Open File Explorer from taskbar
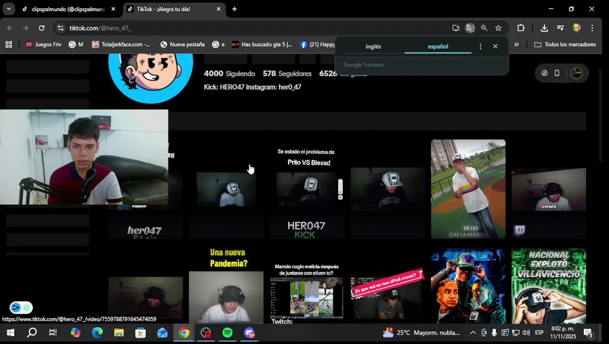The width and height of the screenshot is (609, 344). click(118, 333)
